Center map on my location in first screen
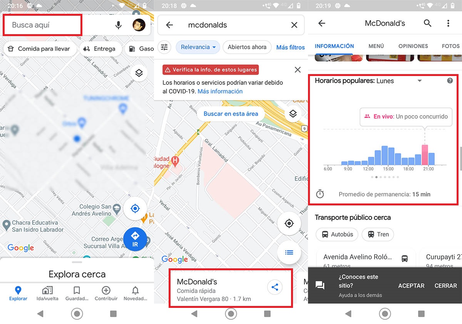 coord(135,208)
